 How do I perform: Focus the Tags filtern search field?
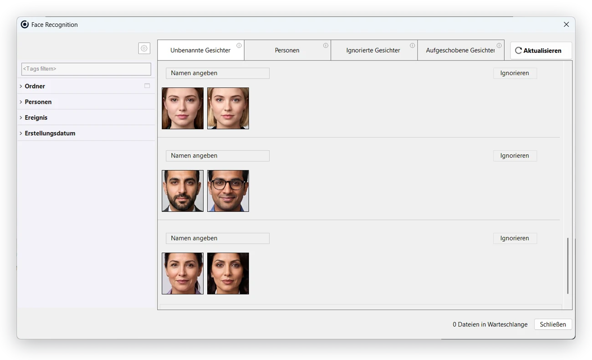(x=86, y=69)
